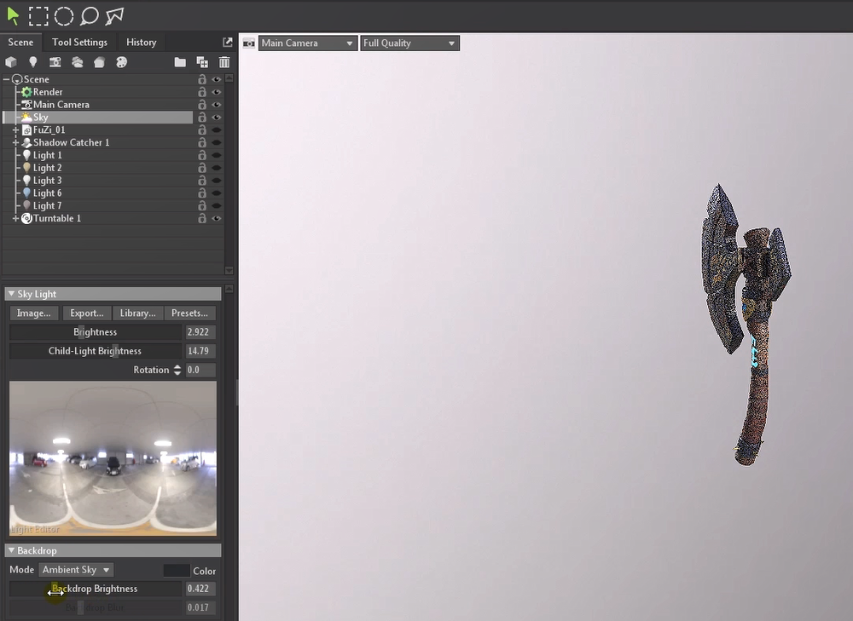Click the Presets... button
853x621 pixels.
(x=189, y=313)
